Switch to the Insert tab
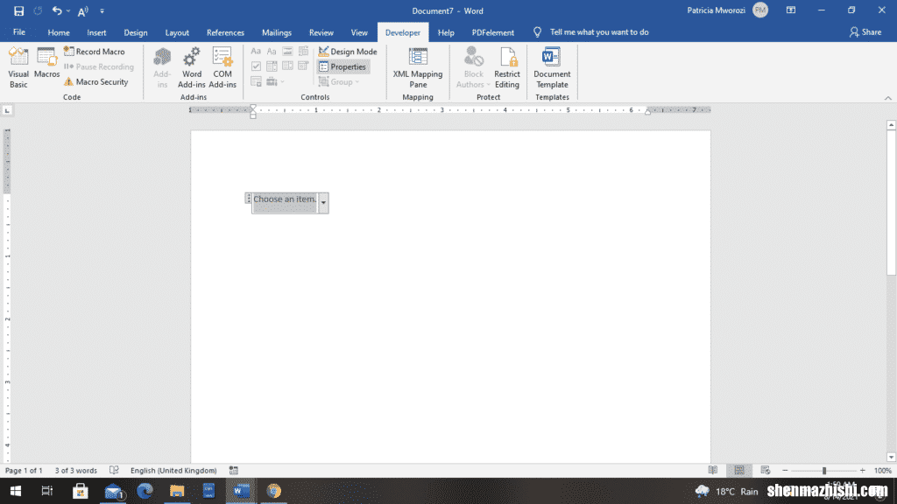The height and width of the screenshot is (504, 897). [x=96, y=32]
